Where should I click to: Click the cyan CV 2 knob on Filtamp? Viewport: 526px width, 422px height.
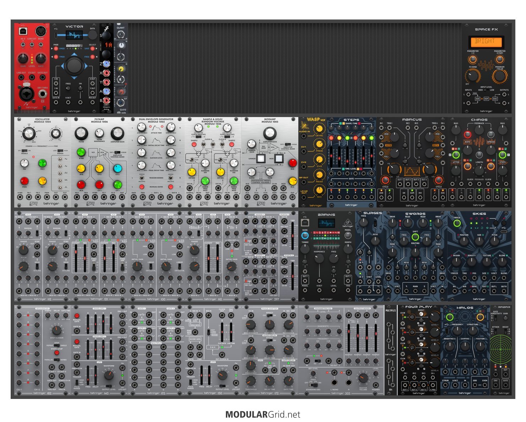(x=117, y=168)
